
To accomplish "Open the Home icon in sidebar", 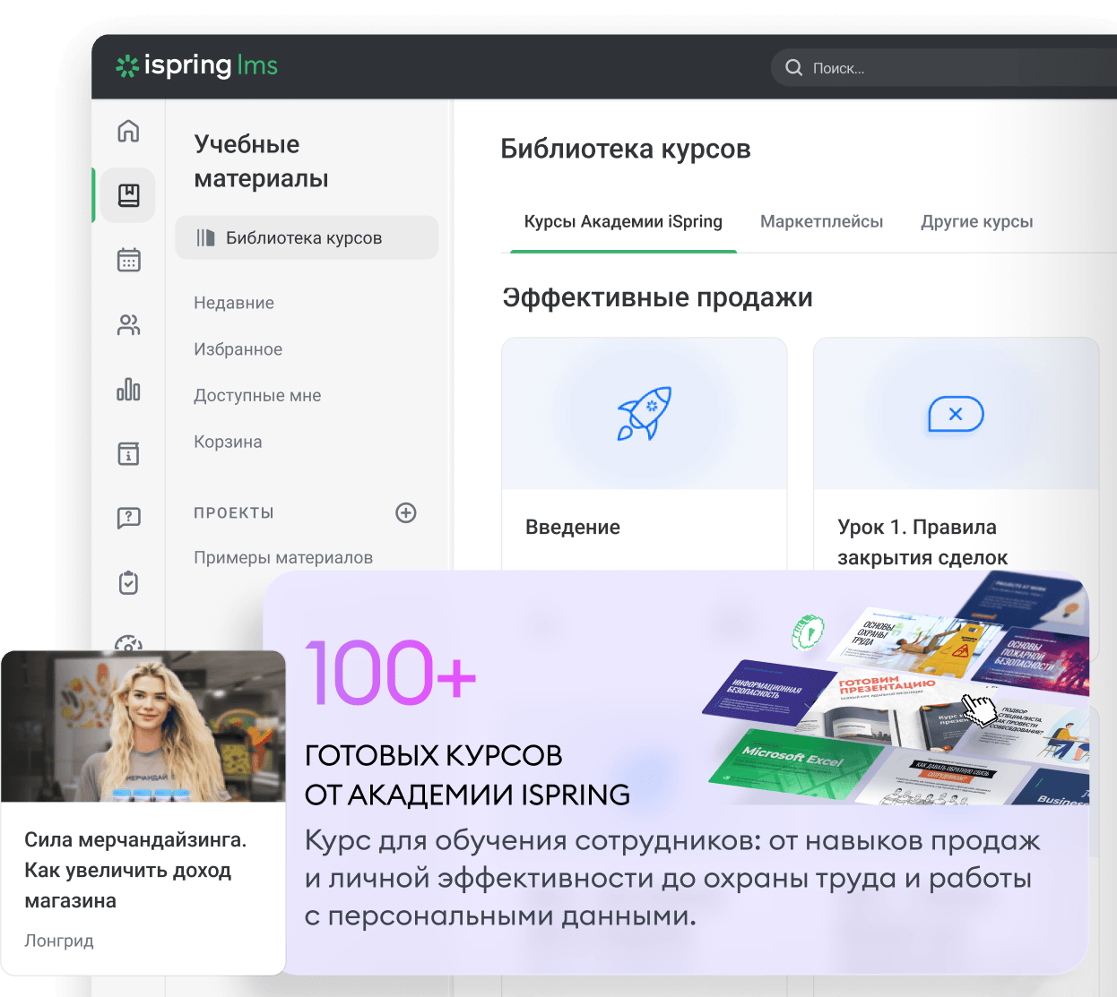I will pyautogui.click(x=128, y=131).
